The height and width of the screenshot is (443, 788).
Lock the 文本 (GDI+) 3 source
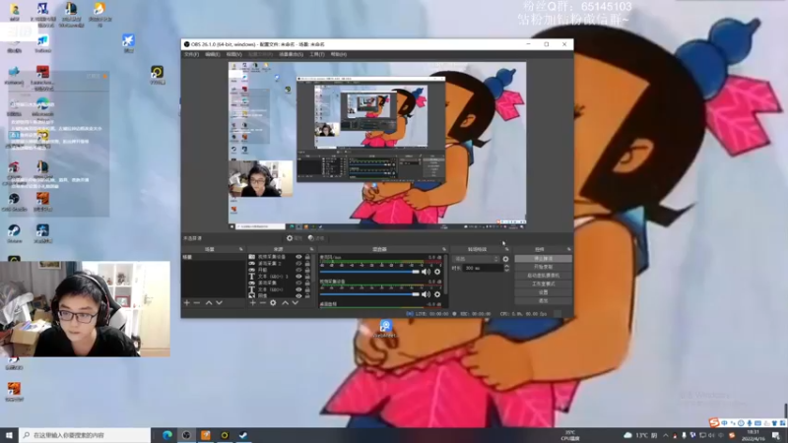tap(307, 277)
